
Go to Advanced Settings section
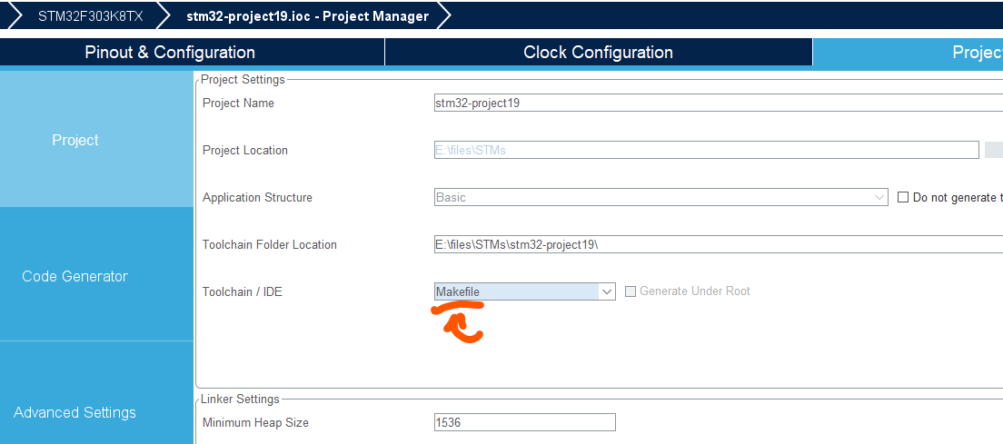point(75,412)
